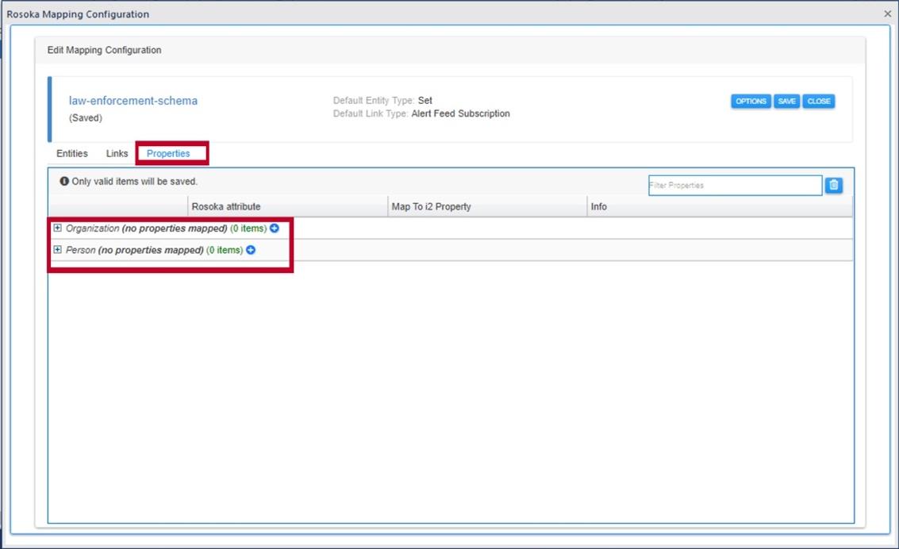Click the blue plus icon beside Person
Viewport: 899px width, 549px height.
(251, 250)
